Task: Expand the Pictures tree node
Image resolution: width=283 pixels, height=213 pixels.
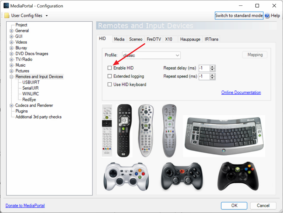Action: pyautogui.click(x=12, y=71)
